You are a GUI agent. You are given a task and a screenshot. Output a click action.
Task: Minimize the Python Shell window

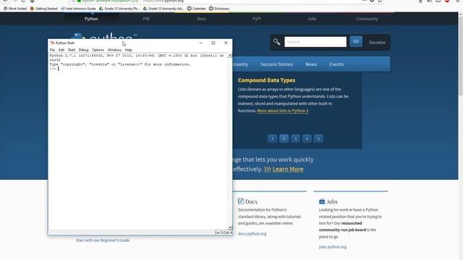[x=201, y=43]
